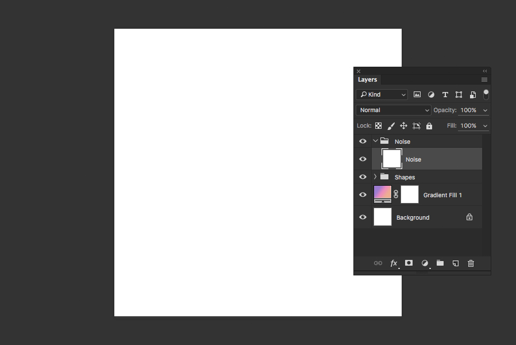Open the fx layer style menu
Image resolution: width=516 pixels, height=345 pixels.
(394, 263)
